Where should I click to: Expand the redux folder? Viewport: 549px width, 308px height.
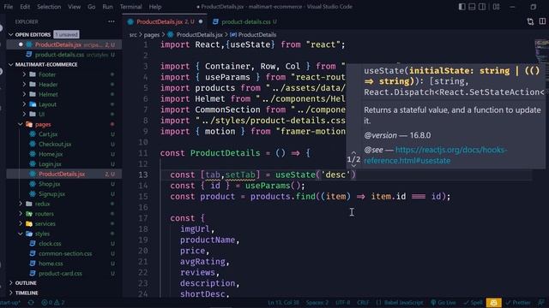42,204
